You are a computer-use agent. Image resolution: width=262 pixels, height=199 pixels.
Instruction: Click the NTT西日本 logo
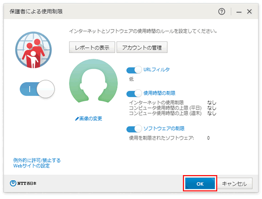(23, 183)
